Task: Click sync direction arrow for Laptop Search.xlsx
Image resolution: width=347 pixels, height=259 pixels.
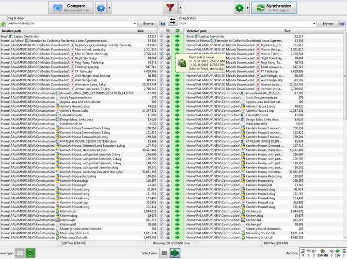Action: (x=177, y=37)
